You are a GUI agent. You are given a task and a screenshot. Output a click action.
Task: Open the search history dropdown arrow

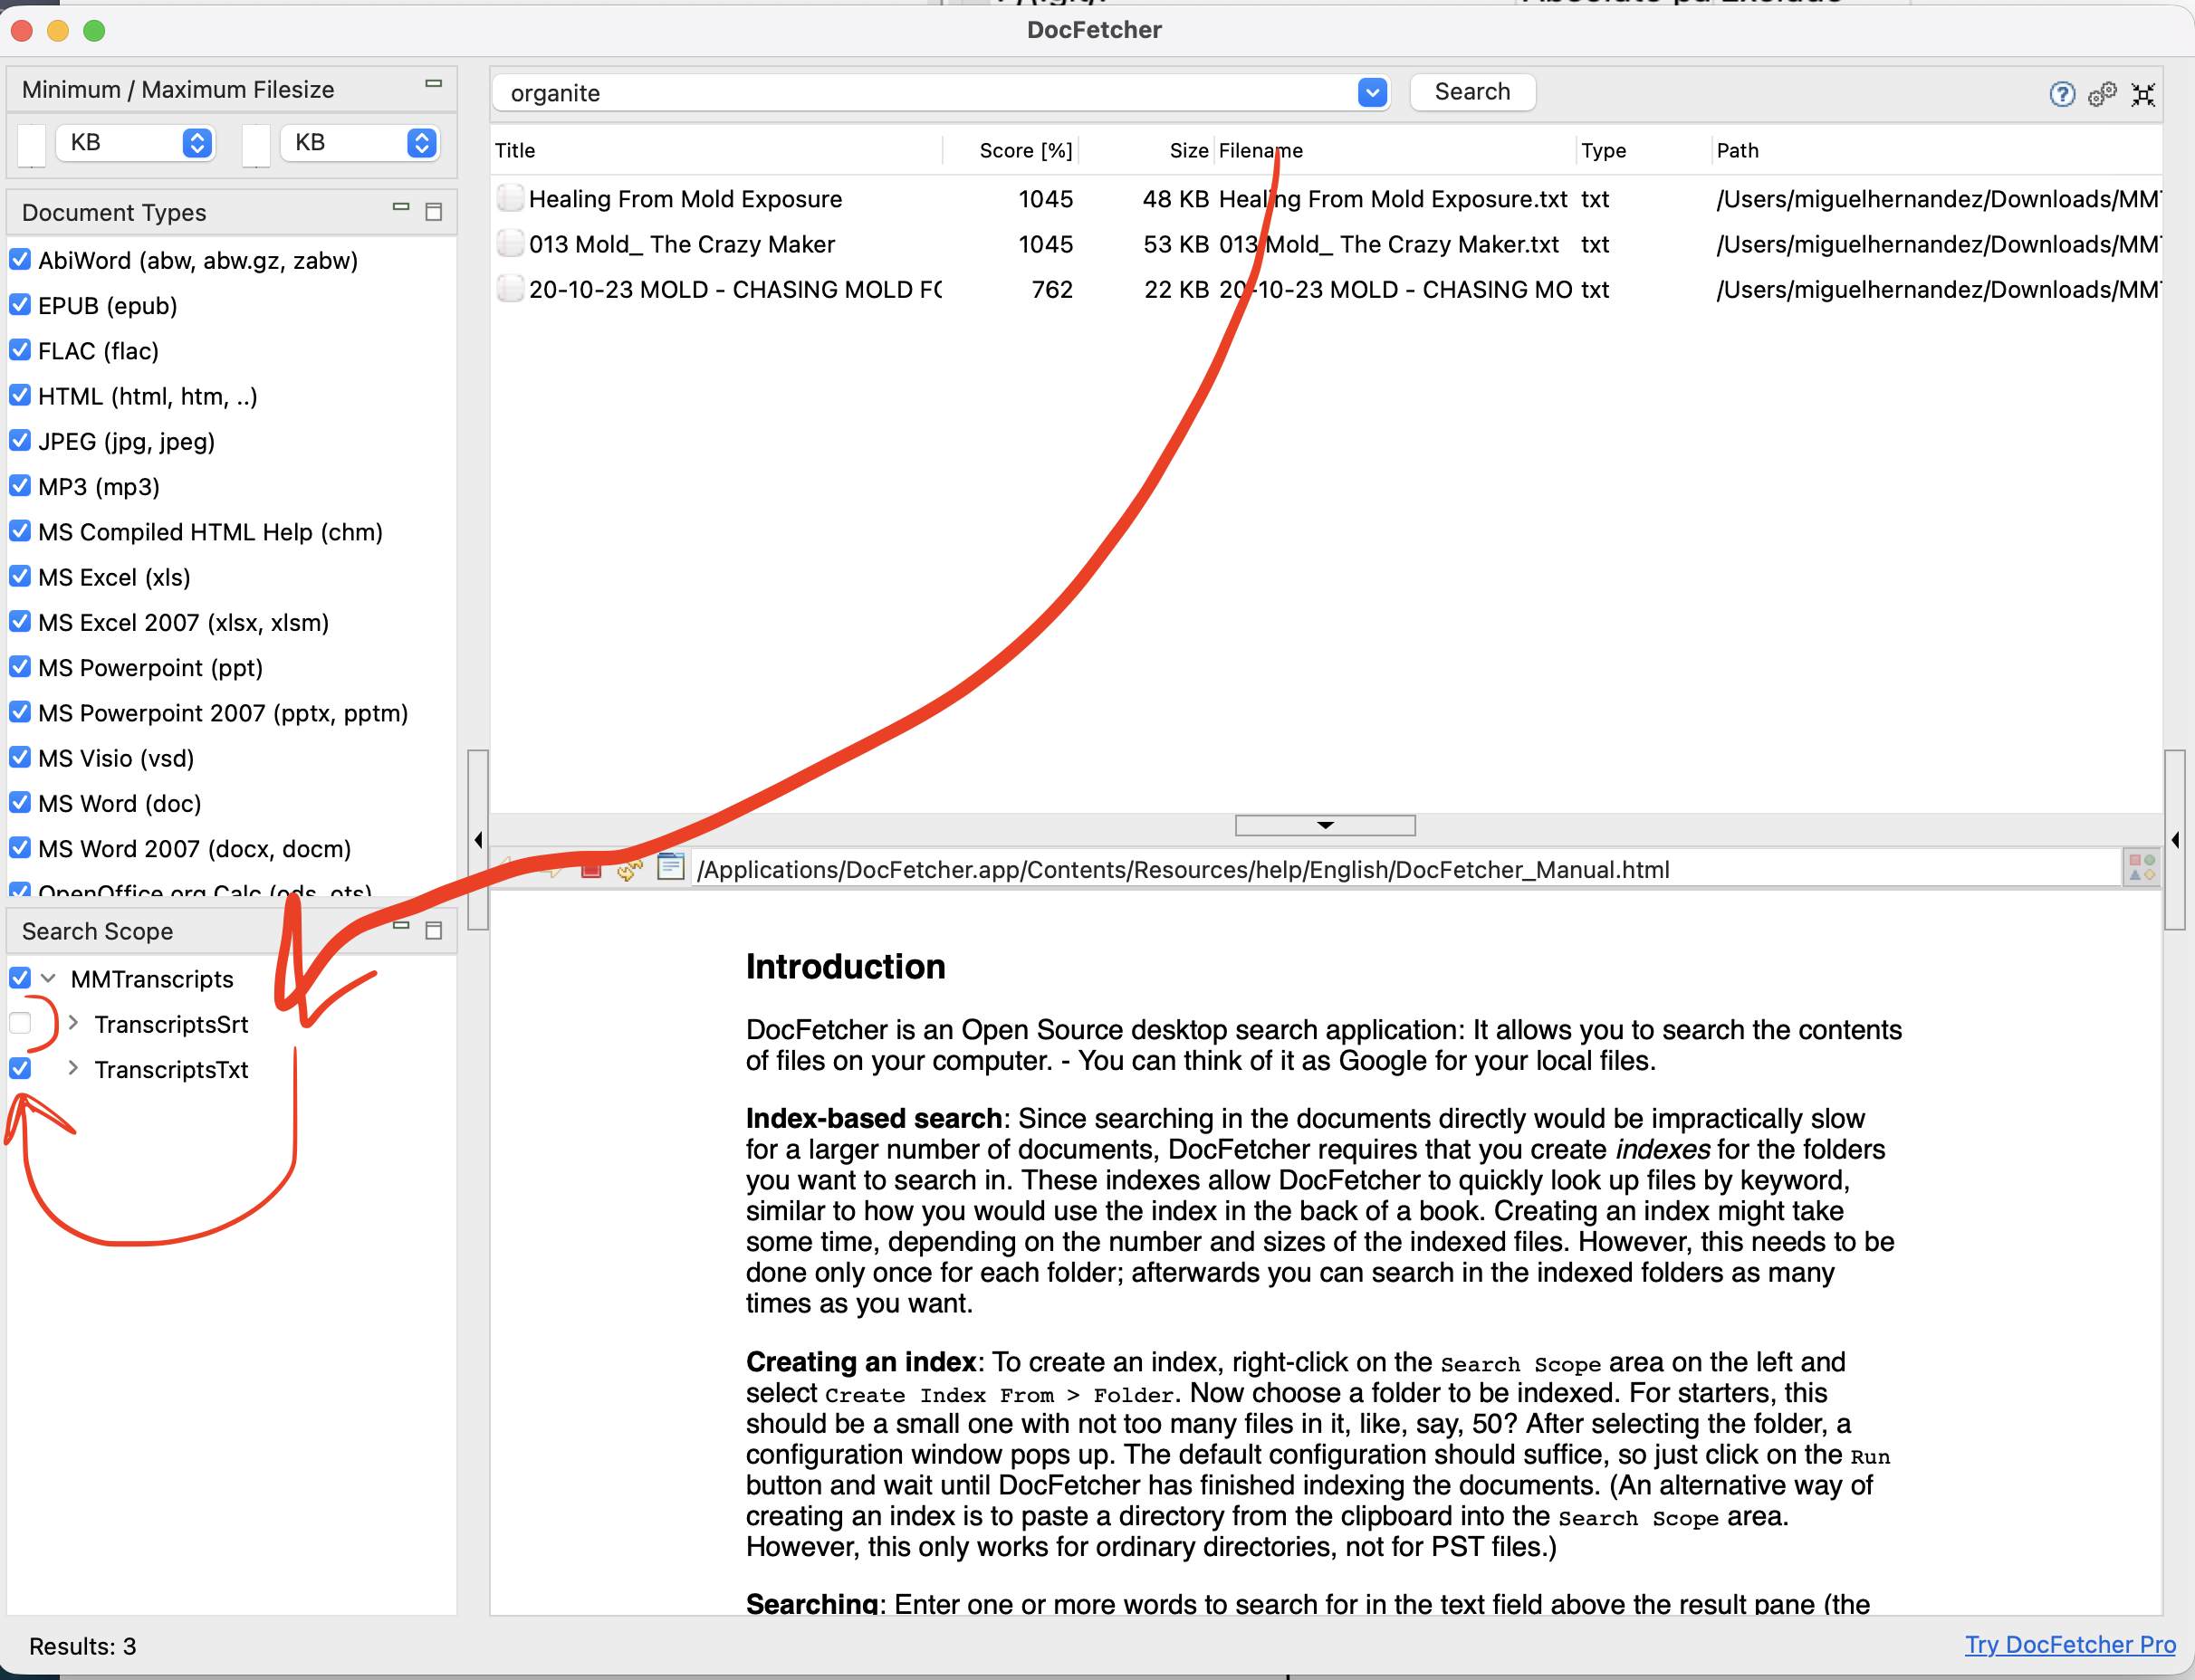coord(1372,93)
